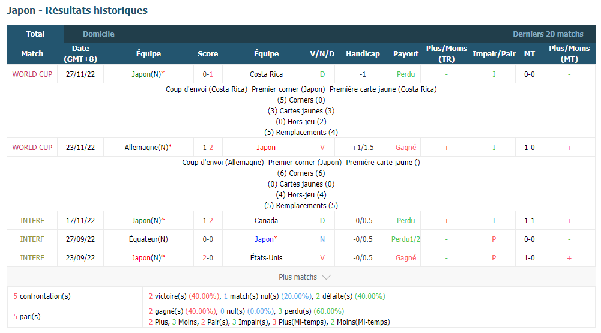Click the 5 confrontation(s) summary
Image resolution: width=601 pixels, height=333 pixels.
tap(42, 296)
